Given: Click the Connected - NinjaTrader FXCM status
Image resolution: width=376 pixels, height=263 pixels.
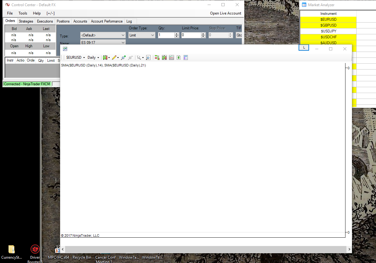Looking at the screenshot, I should click(x=27, y=84).
